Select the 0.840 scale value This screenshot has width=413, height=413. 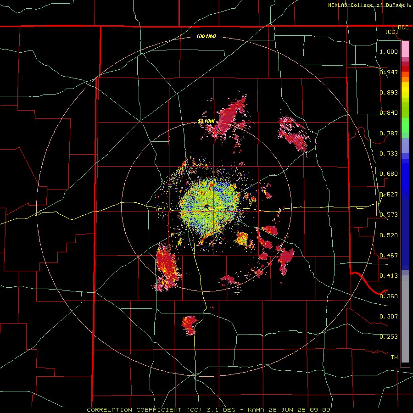tap(389, 112)
